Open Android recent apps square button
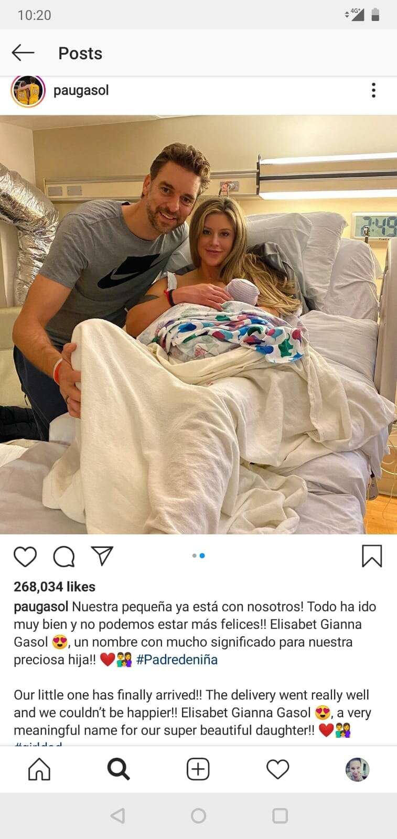Image resolution: width=397 pixels, height=839 pixels. 280,815
